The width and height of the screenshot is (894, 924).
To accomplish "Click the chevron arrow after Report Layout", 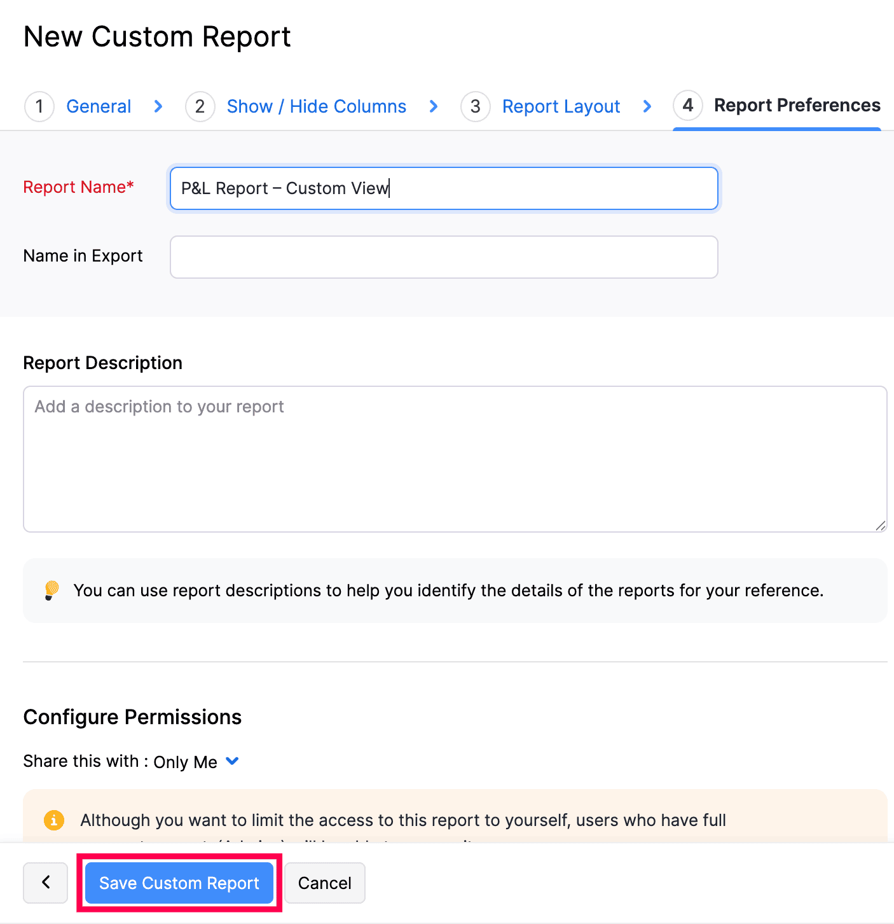I will pyautogui.click(x=647, y=106).
